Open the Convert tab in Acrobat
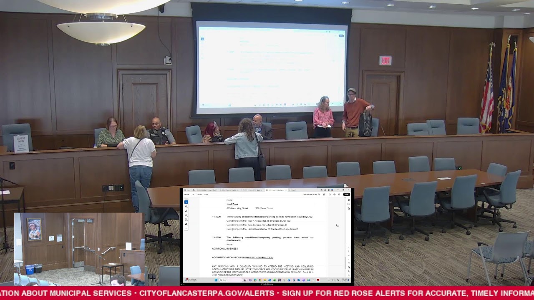Screen dimensions: 534x300 click(x=198, y=195)
